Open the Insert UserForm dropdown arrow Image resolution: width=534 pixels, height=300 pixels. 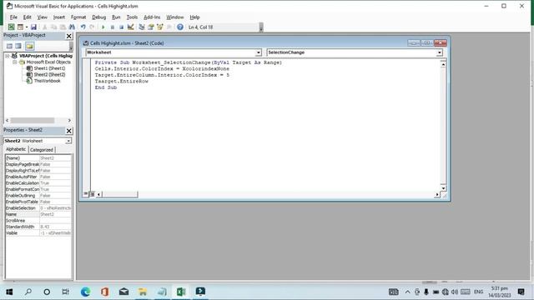pos(26,27)
